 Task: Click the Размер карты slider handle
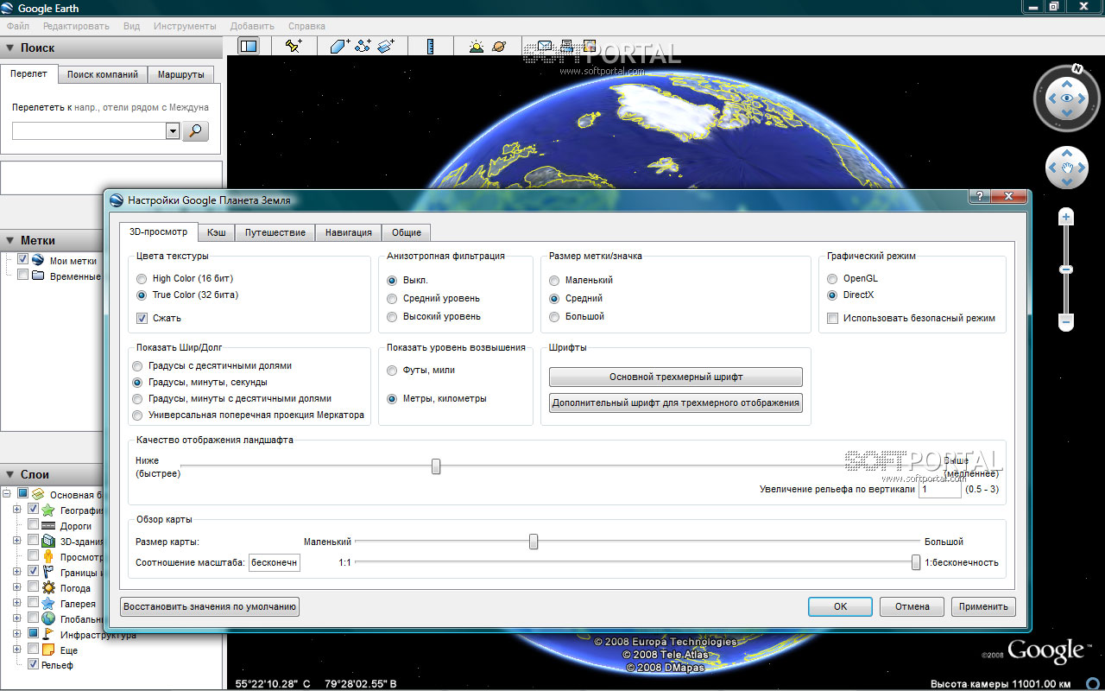coord(534,542)
